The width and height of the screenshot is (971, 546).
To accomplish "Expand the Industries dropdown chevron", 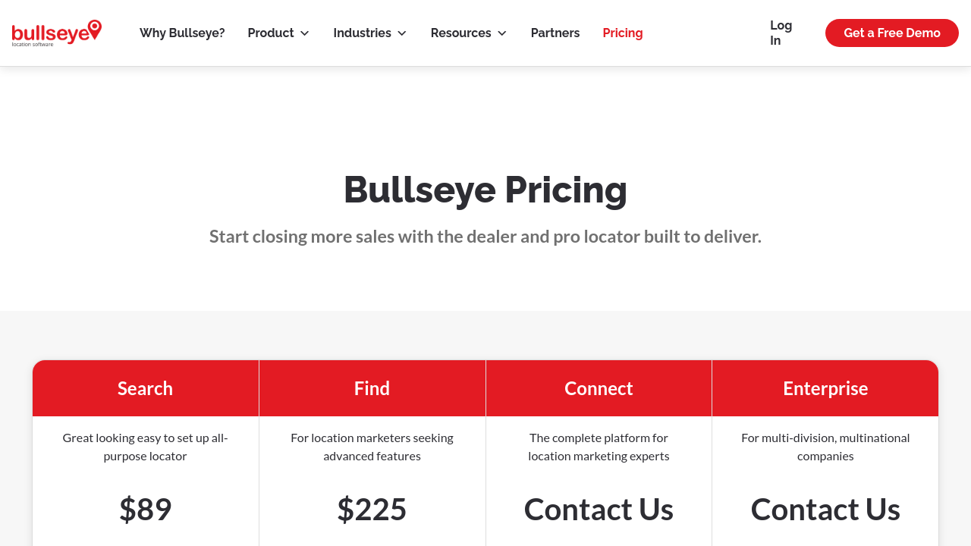I will (x=402, y=33).
